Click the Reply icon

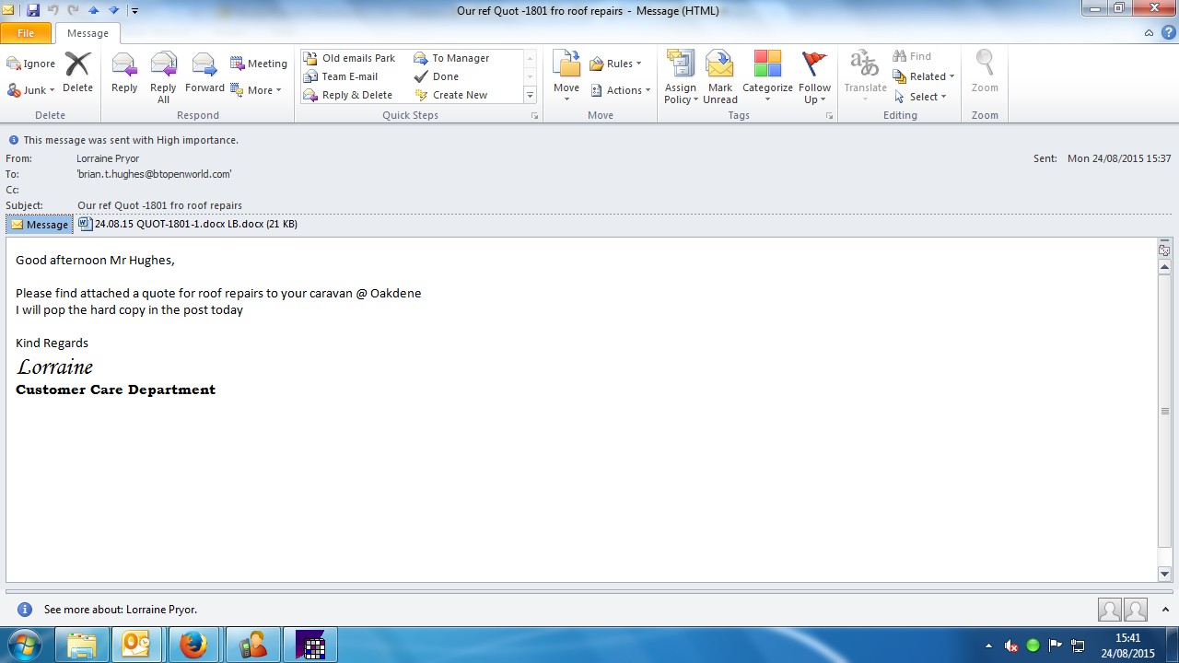(124, 74)
